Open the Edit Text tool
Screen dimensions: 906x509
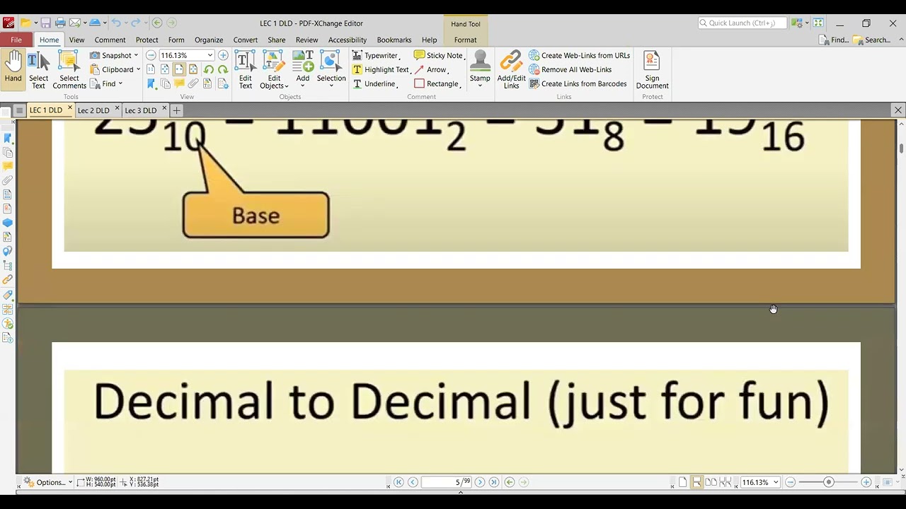click(245, 69)
